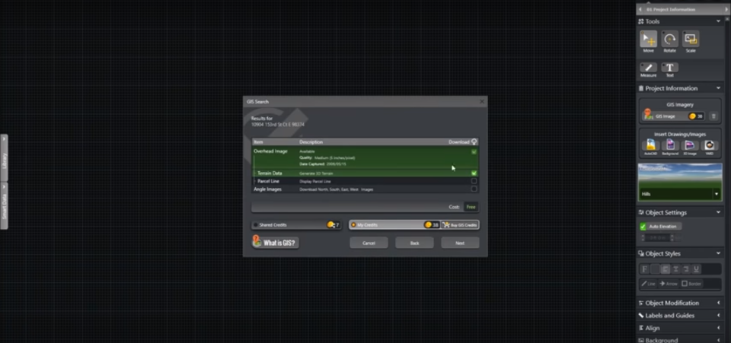Screen dimensions: 731x343
Task: Select the Measure tool
Action: coord(648,68)
